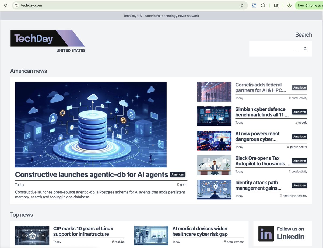
Task: Open the blue S extension icon
Action: pyautogui.click(x=254, y=5)
